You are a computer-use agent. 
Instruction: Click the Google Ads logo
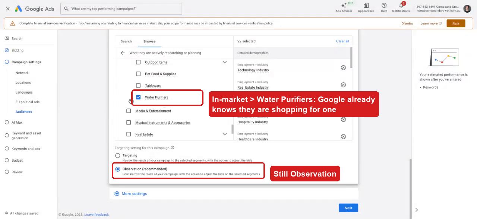tap(34, 9)
